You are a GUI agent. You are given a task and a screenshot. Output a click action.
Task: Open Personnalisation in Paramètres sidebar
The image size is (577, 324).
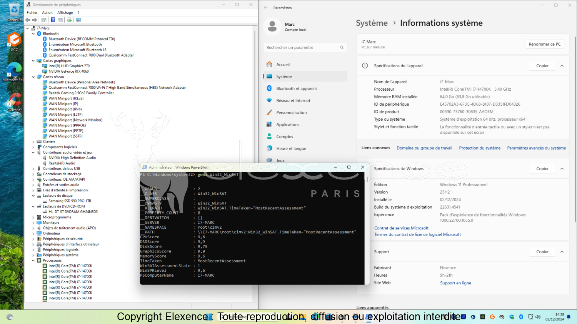(x=305, y=113)
